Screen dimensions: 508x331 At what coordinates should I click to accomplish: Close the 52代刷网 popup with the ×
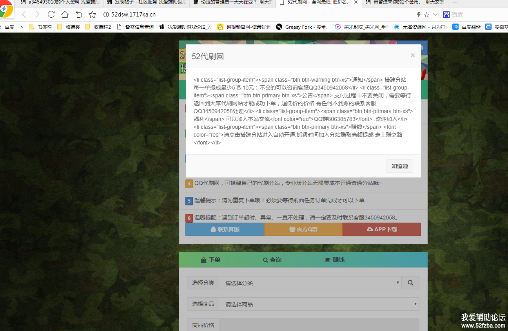click(x=412, y=55)
